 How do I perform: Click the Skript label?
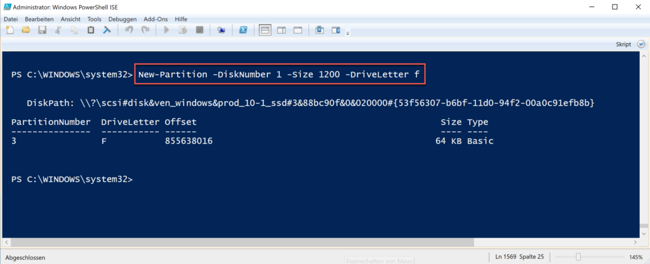tap(623, 44)
